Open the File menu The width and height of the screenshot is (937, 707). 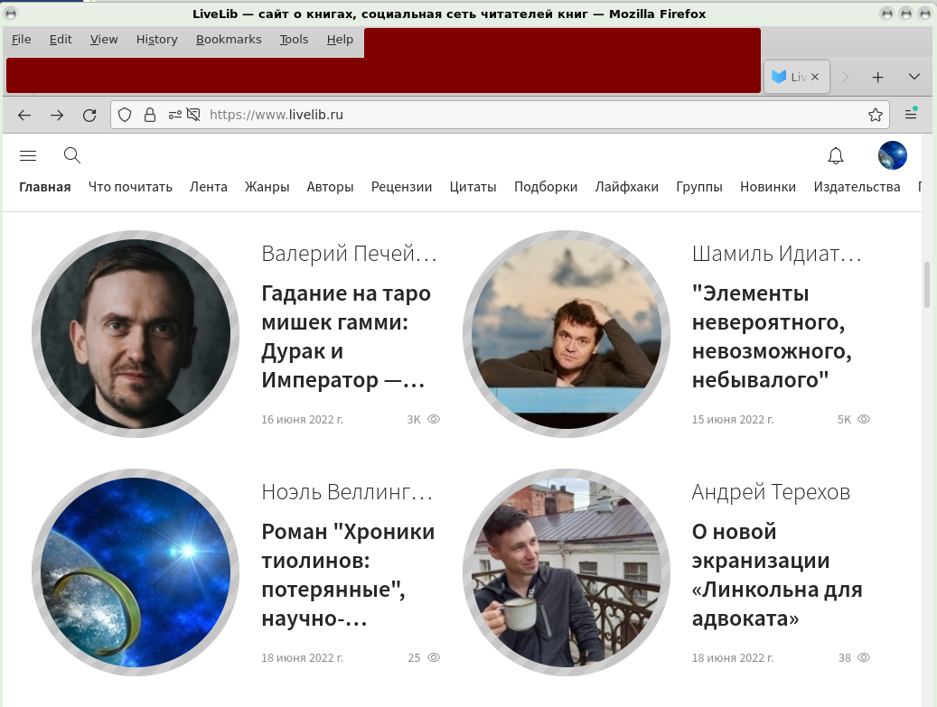point(21,40)
